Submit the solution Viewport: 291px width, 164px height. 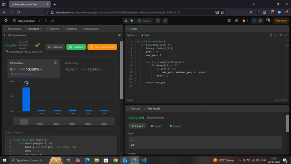pyautogui.click(x=144, y=21)
